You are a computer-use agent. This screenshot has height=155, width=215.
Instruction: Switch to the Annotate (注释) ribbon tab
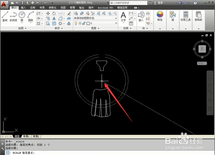(x=33, y=8)
